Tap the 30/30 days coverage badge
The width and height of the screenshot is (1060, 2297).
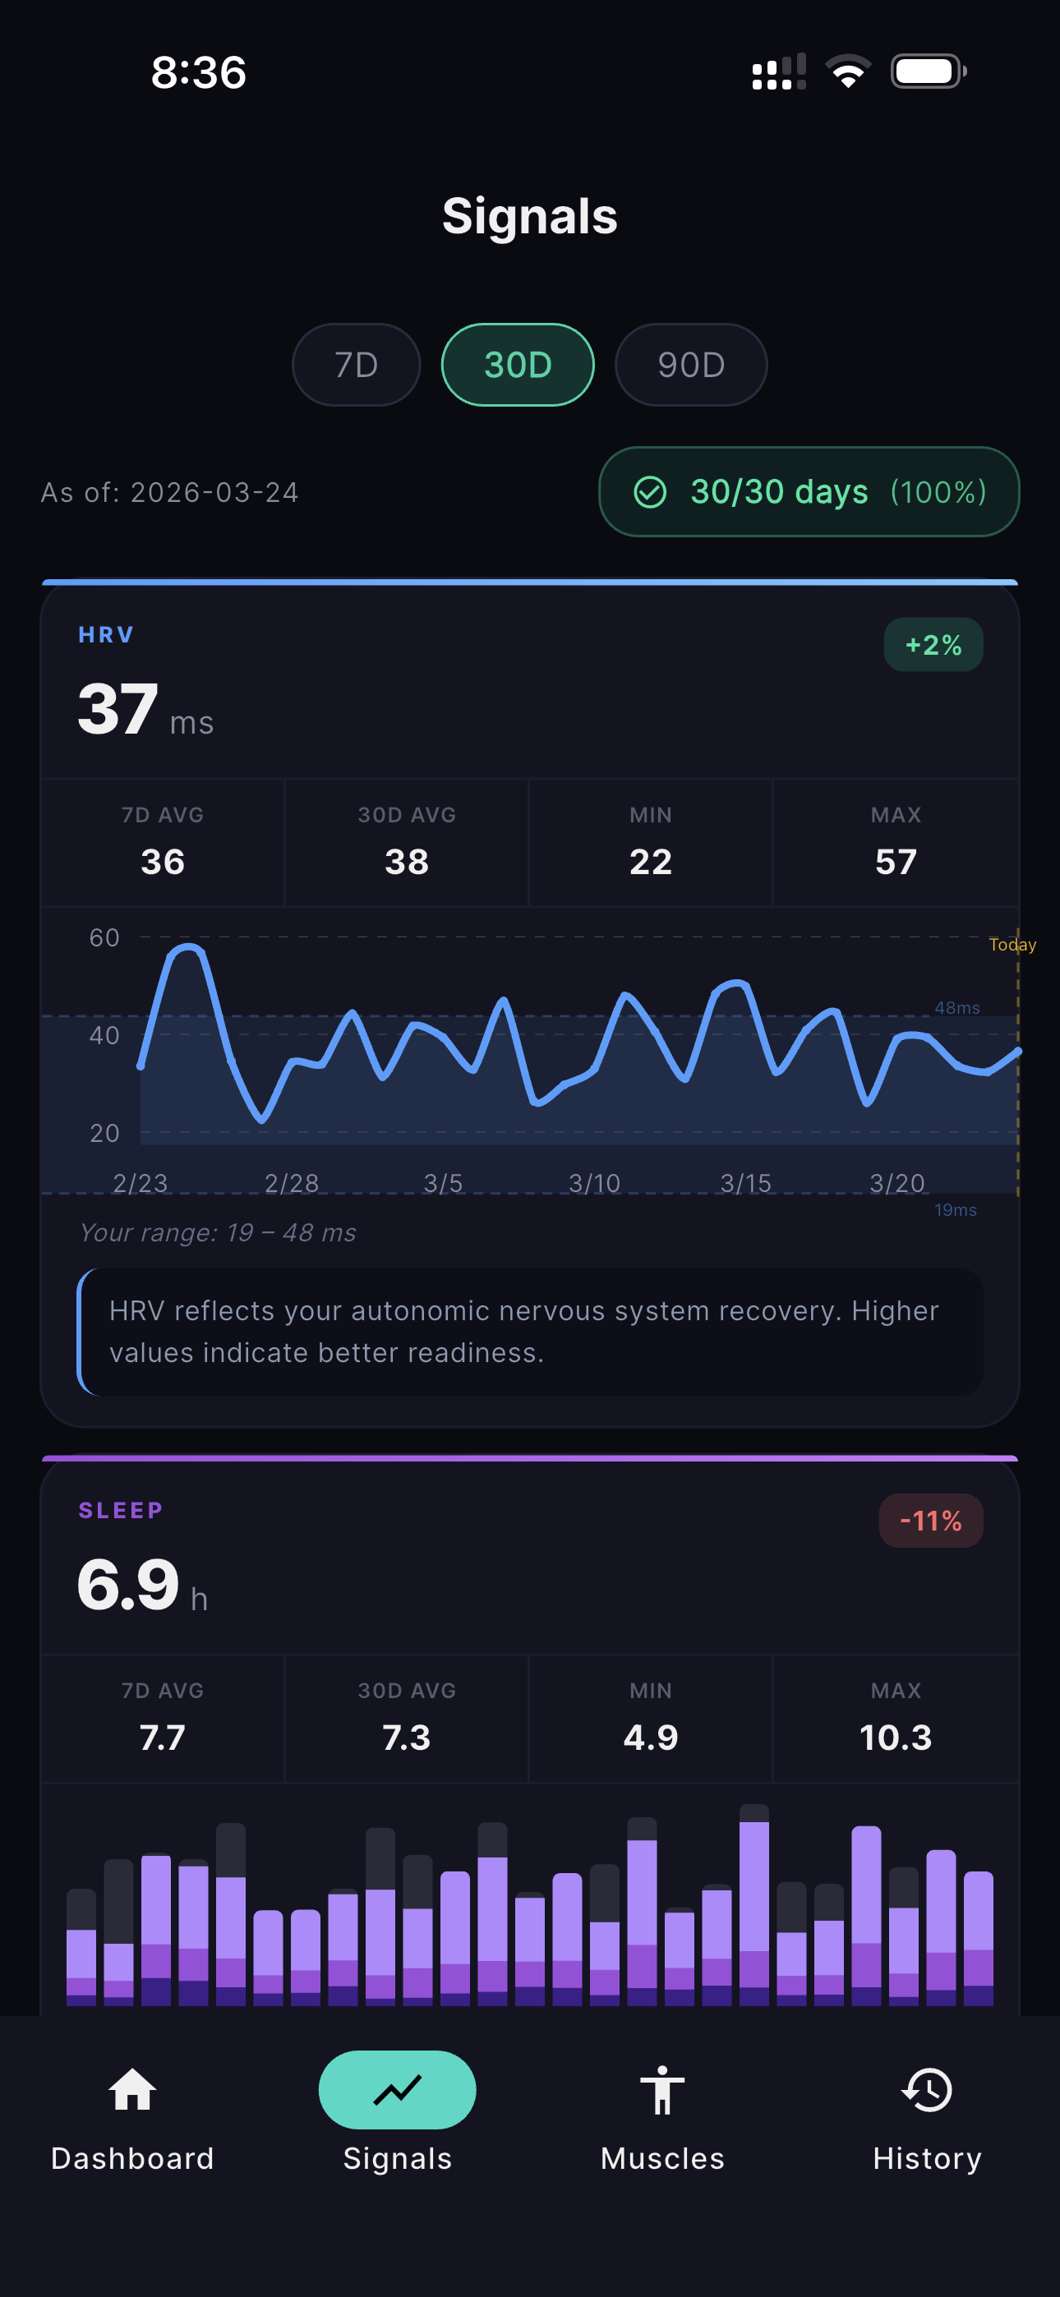pyautogui.click(x=809, y=492)
